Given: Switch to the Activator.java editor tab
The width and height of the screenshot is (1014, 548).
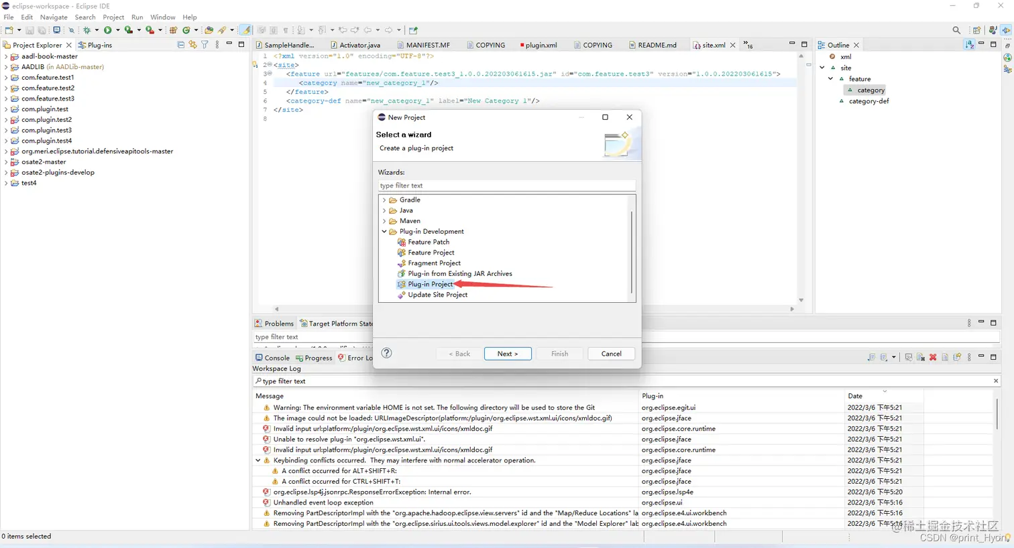Looking at the screenshot, I should tap(355, 45).
